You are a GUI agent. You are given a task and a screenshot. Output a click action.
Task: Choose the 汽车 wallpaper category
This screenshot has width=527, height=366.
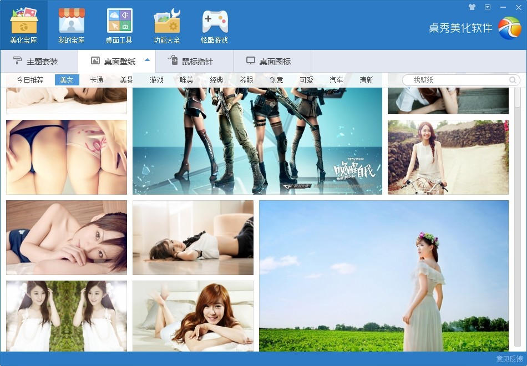click(x=336, y=80)
